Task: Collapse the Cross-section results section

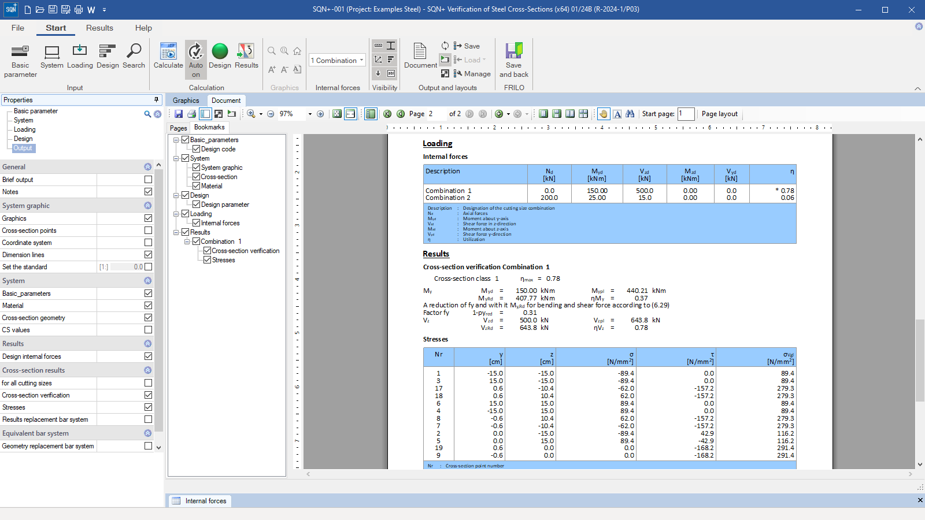Action: (148, 370)
